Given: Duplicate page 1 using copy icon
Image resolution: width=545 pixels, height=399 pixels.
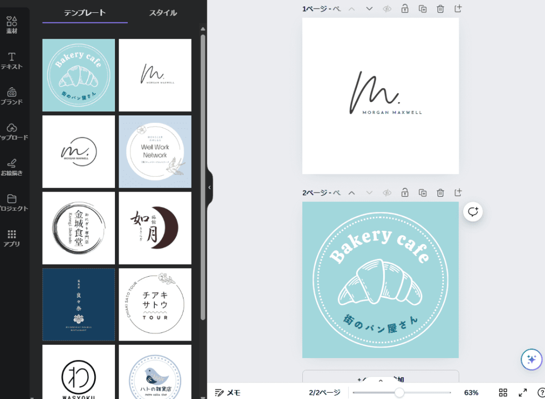Looking at the screenshot, I should click(423, 9).
